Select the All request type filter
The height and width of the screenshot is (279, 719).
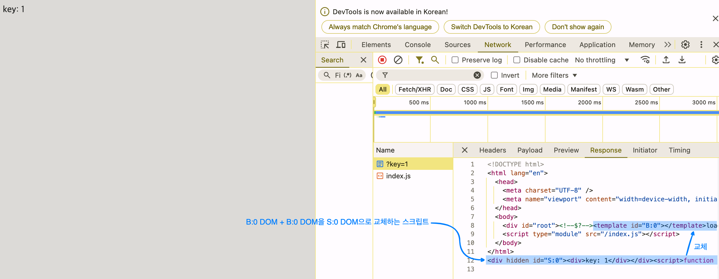tap(383, 89)
